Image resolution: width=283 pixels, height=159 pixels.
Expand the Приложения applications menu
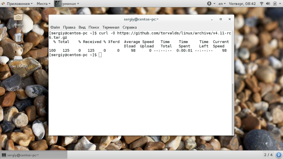[x=17, y=4]
